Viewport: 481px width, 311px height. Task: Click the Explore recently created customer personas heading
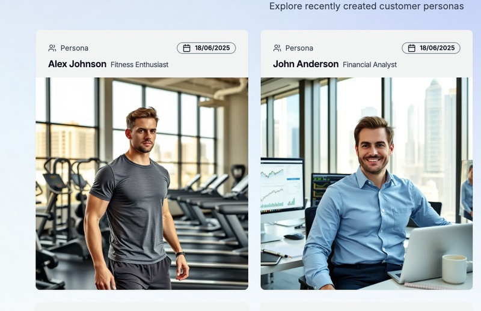pyautogui.click(x=366, y=6)
